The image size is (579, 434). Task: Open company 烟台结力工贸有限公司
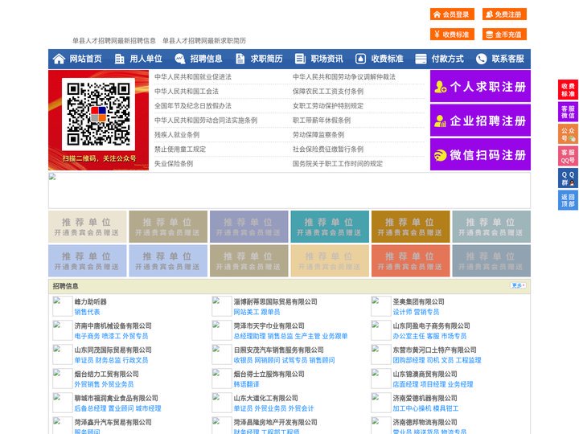point(106,374)
